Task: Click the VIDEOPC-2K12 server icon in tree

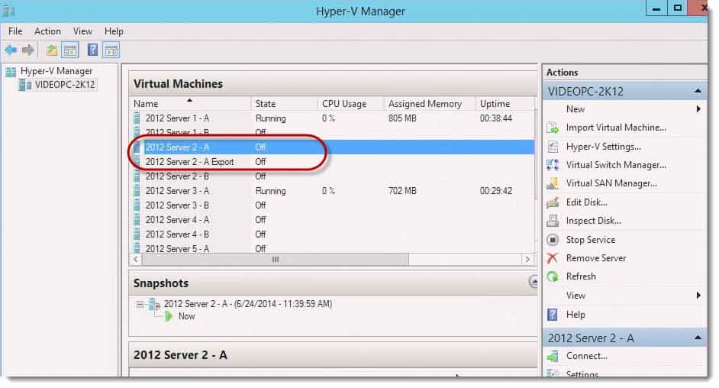Action: 24,85
